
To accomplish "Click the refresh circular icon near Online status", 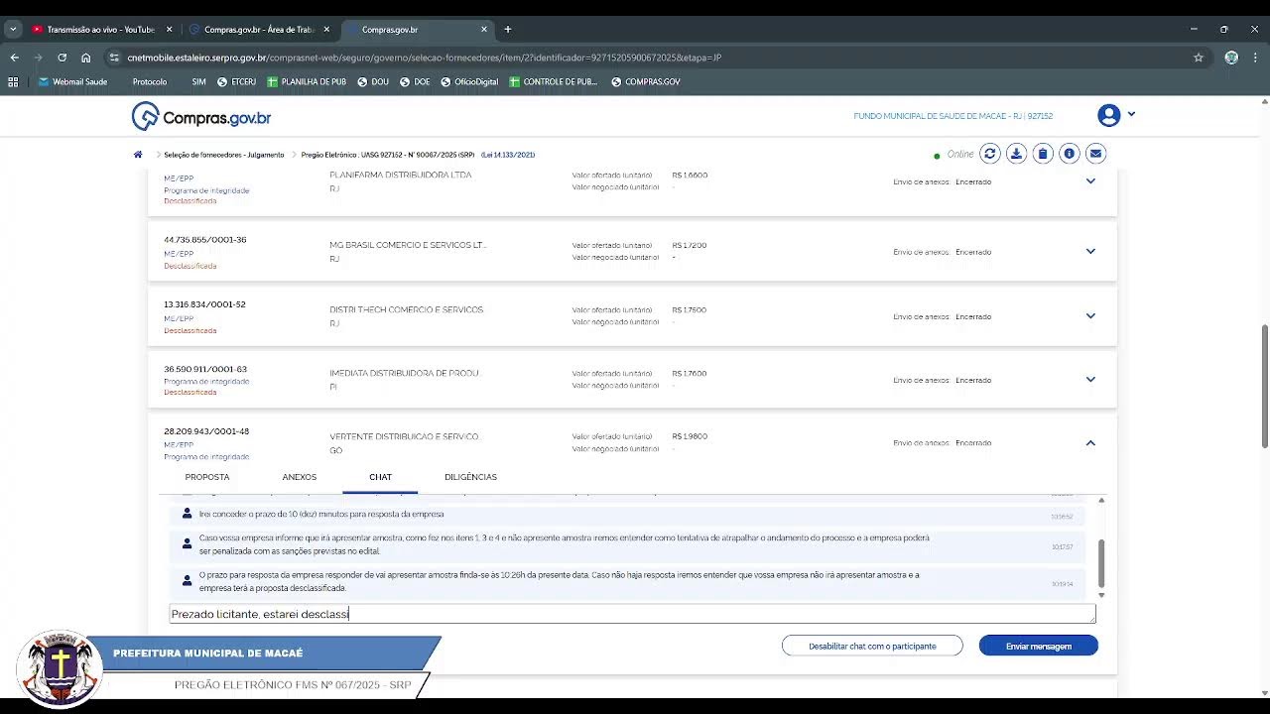I will (989, 154).
